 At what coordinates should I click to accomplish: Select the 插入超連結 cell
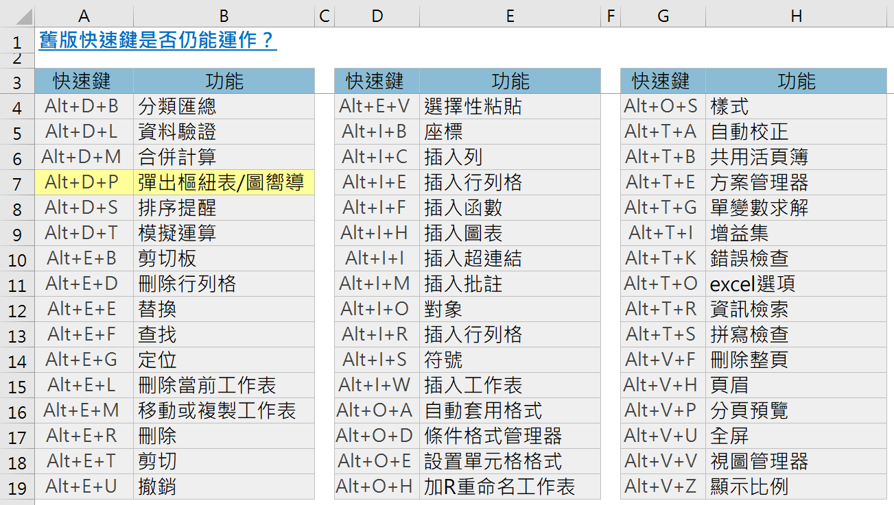click(510, 258)
